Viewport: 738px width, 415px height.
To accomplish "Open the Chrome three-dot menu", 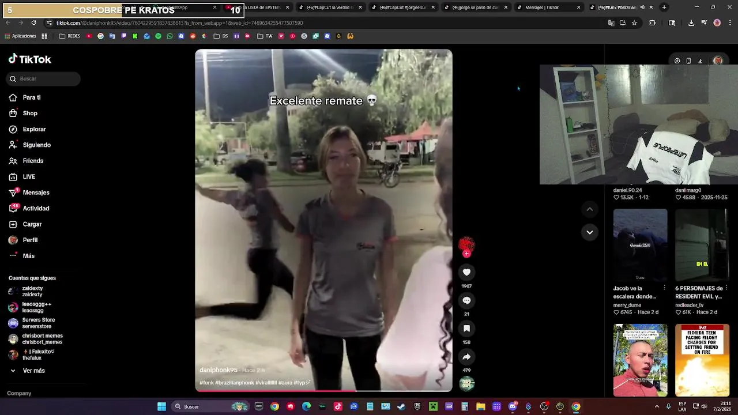I will [730, 23].
